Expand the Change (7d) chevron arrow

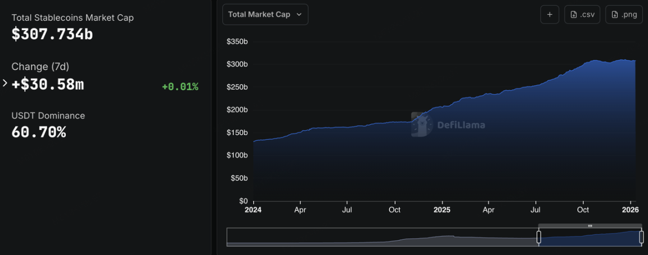click(x=5, y=84)
